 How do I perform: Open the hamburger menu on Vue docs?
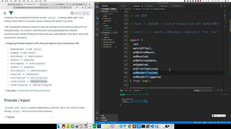[x=5, y=13]
